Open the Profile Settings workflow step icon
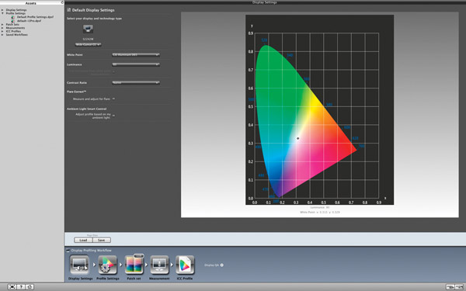The image size is (466, 291). [x=107, y=265]
